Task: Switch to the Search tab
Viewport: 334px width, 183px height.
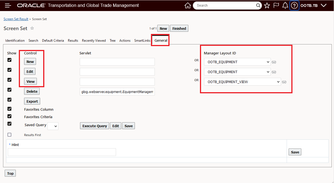Action: click(33, 41)
